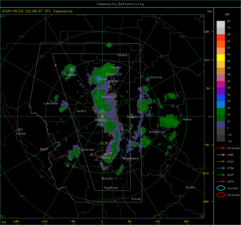
Task: Click the Vulcan city label
Action: tap(136, 199)
